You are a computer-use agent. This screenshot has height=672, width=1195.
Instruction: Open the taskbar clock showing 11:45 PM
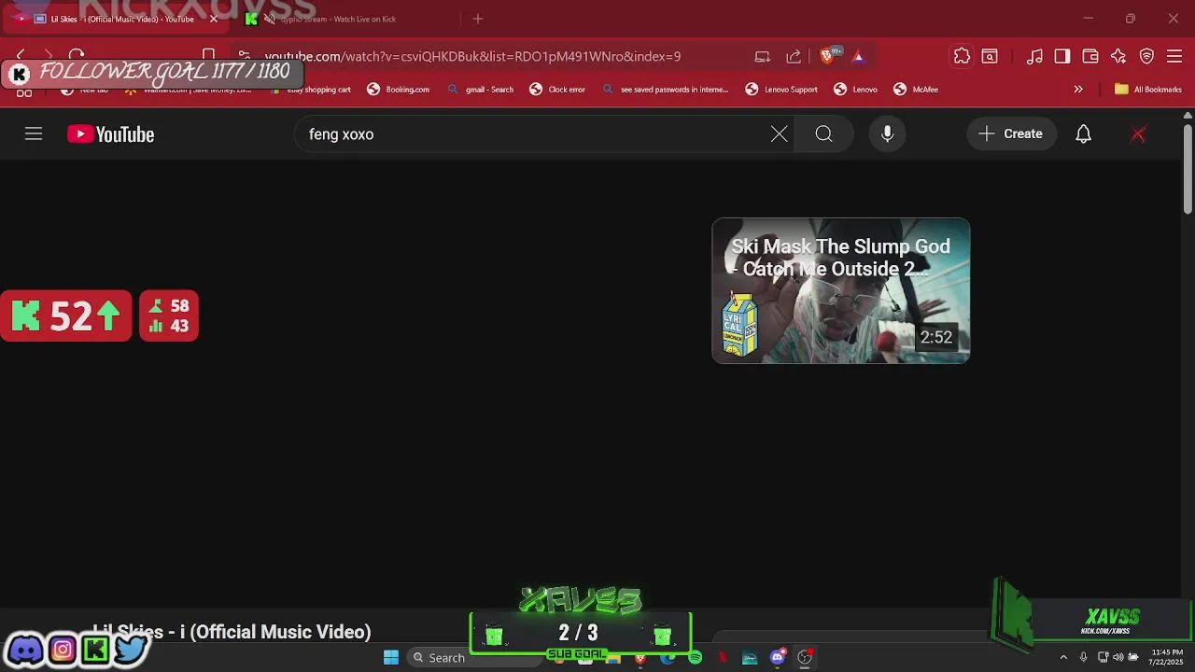pyautogui.click(x=1167, y=657)
